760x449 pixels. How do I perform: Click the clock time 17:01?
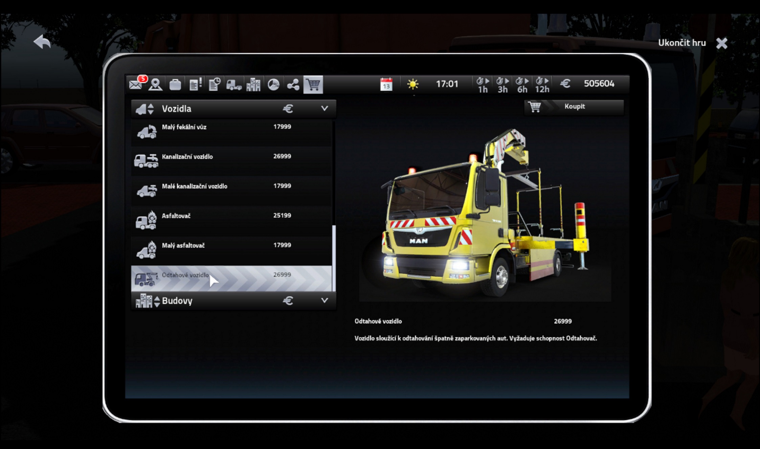pyautogui.click(x=447, y=84)
